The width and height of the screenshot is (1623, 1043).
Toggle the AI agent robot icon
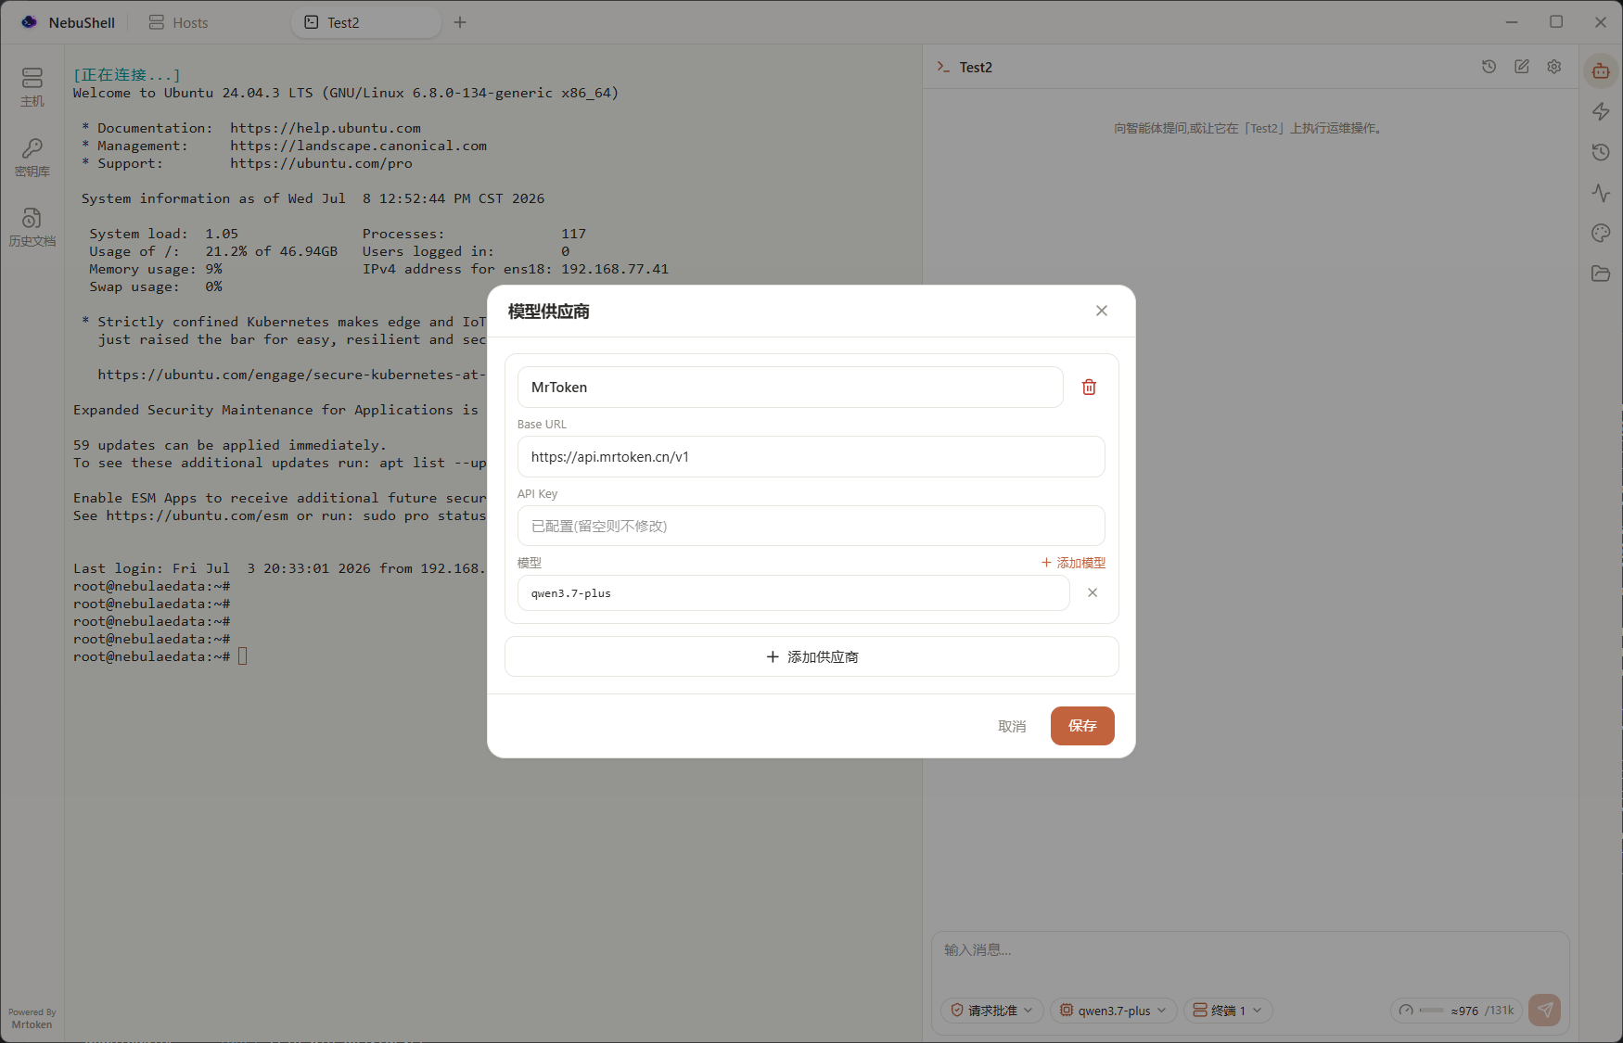1601,70
